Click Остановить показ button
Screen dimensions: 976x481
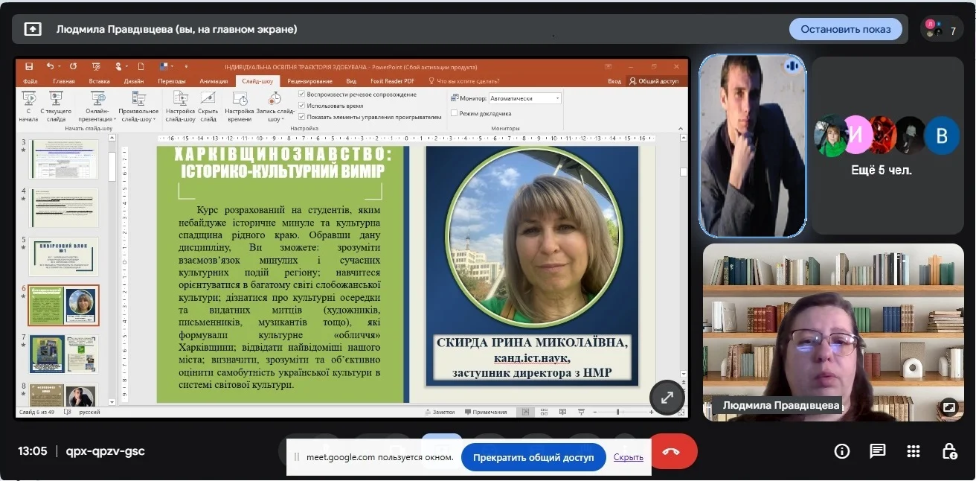coord(845,29)
